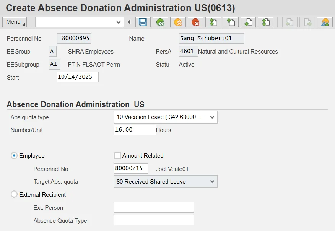Go to the first page icon
This screenshot has width=335, height=231.
(213, 22)
